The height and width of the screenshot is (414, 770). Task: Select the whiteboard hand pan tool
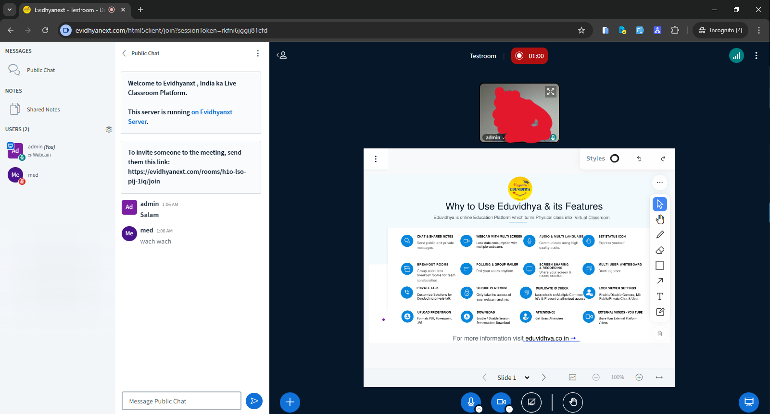point(660,219)
